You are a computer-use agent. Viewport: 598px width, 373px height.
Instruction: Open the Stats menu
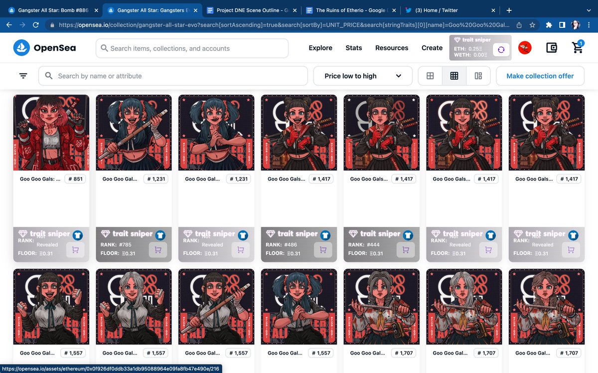[x=354, y=48]
